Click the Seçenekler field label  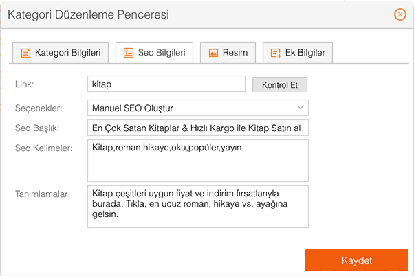39,108
